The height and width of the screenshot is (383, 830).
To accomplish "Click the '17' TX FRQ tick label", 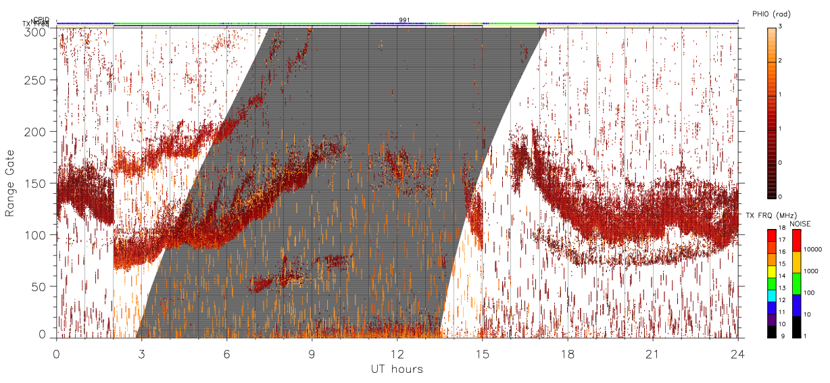I will pos(782,240).
